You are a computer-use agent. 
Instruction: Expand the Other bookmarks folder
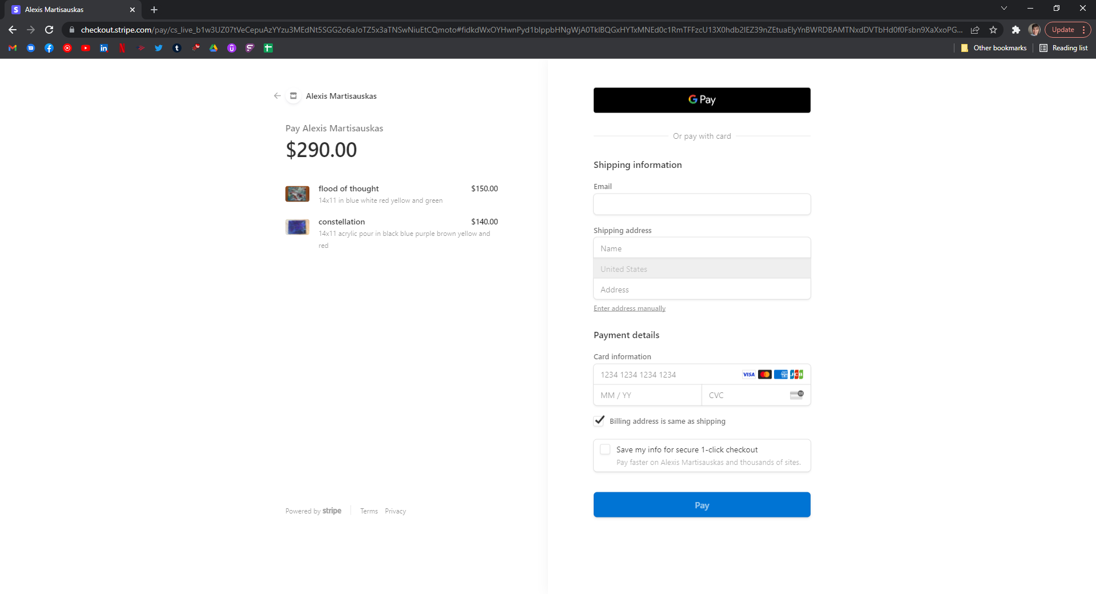pos(994,48)
